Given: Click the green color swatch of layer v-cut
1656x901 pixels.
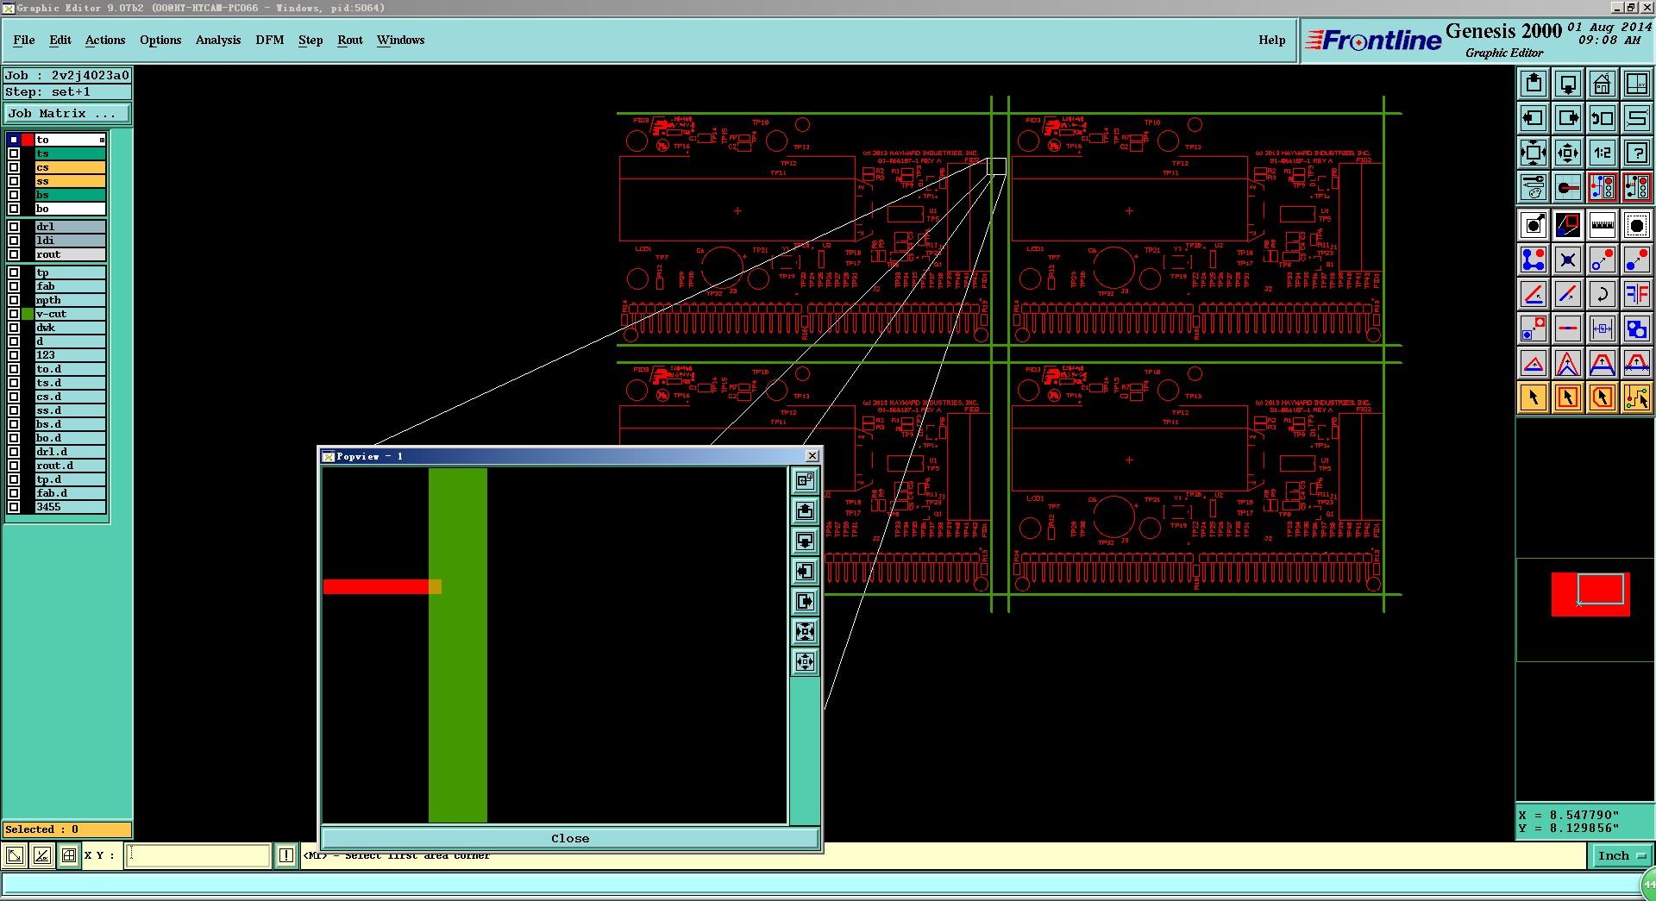Looking at the screenshot, I should 28,314.
